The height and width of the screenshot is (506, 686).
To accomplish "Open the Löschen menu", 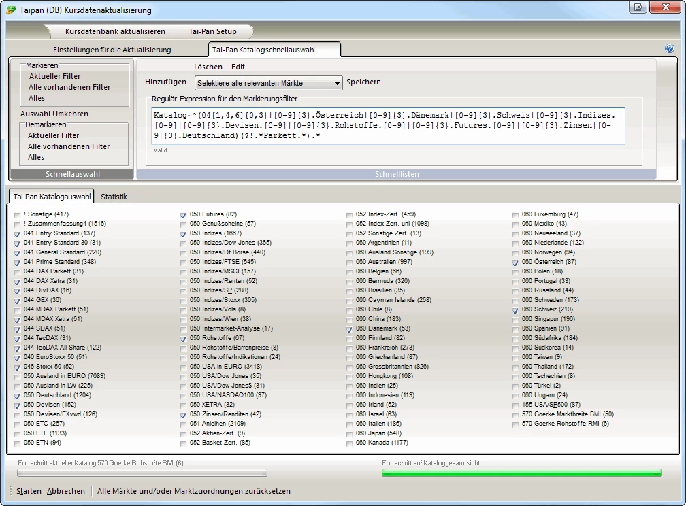I will (x=208, y=67).
